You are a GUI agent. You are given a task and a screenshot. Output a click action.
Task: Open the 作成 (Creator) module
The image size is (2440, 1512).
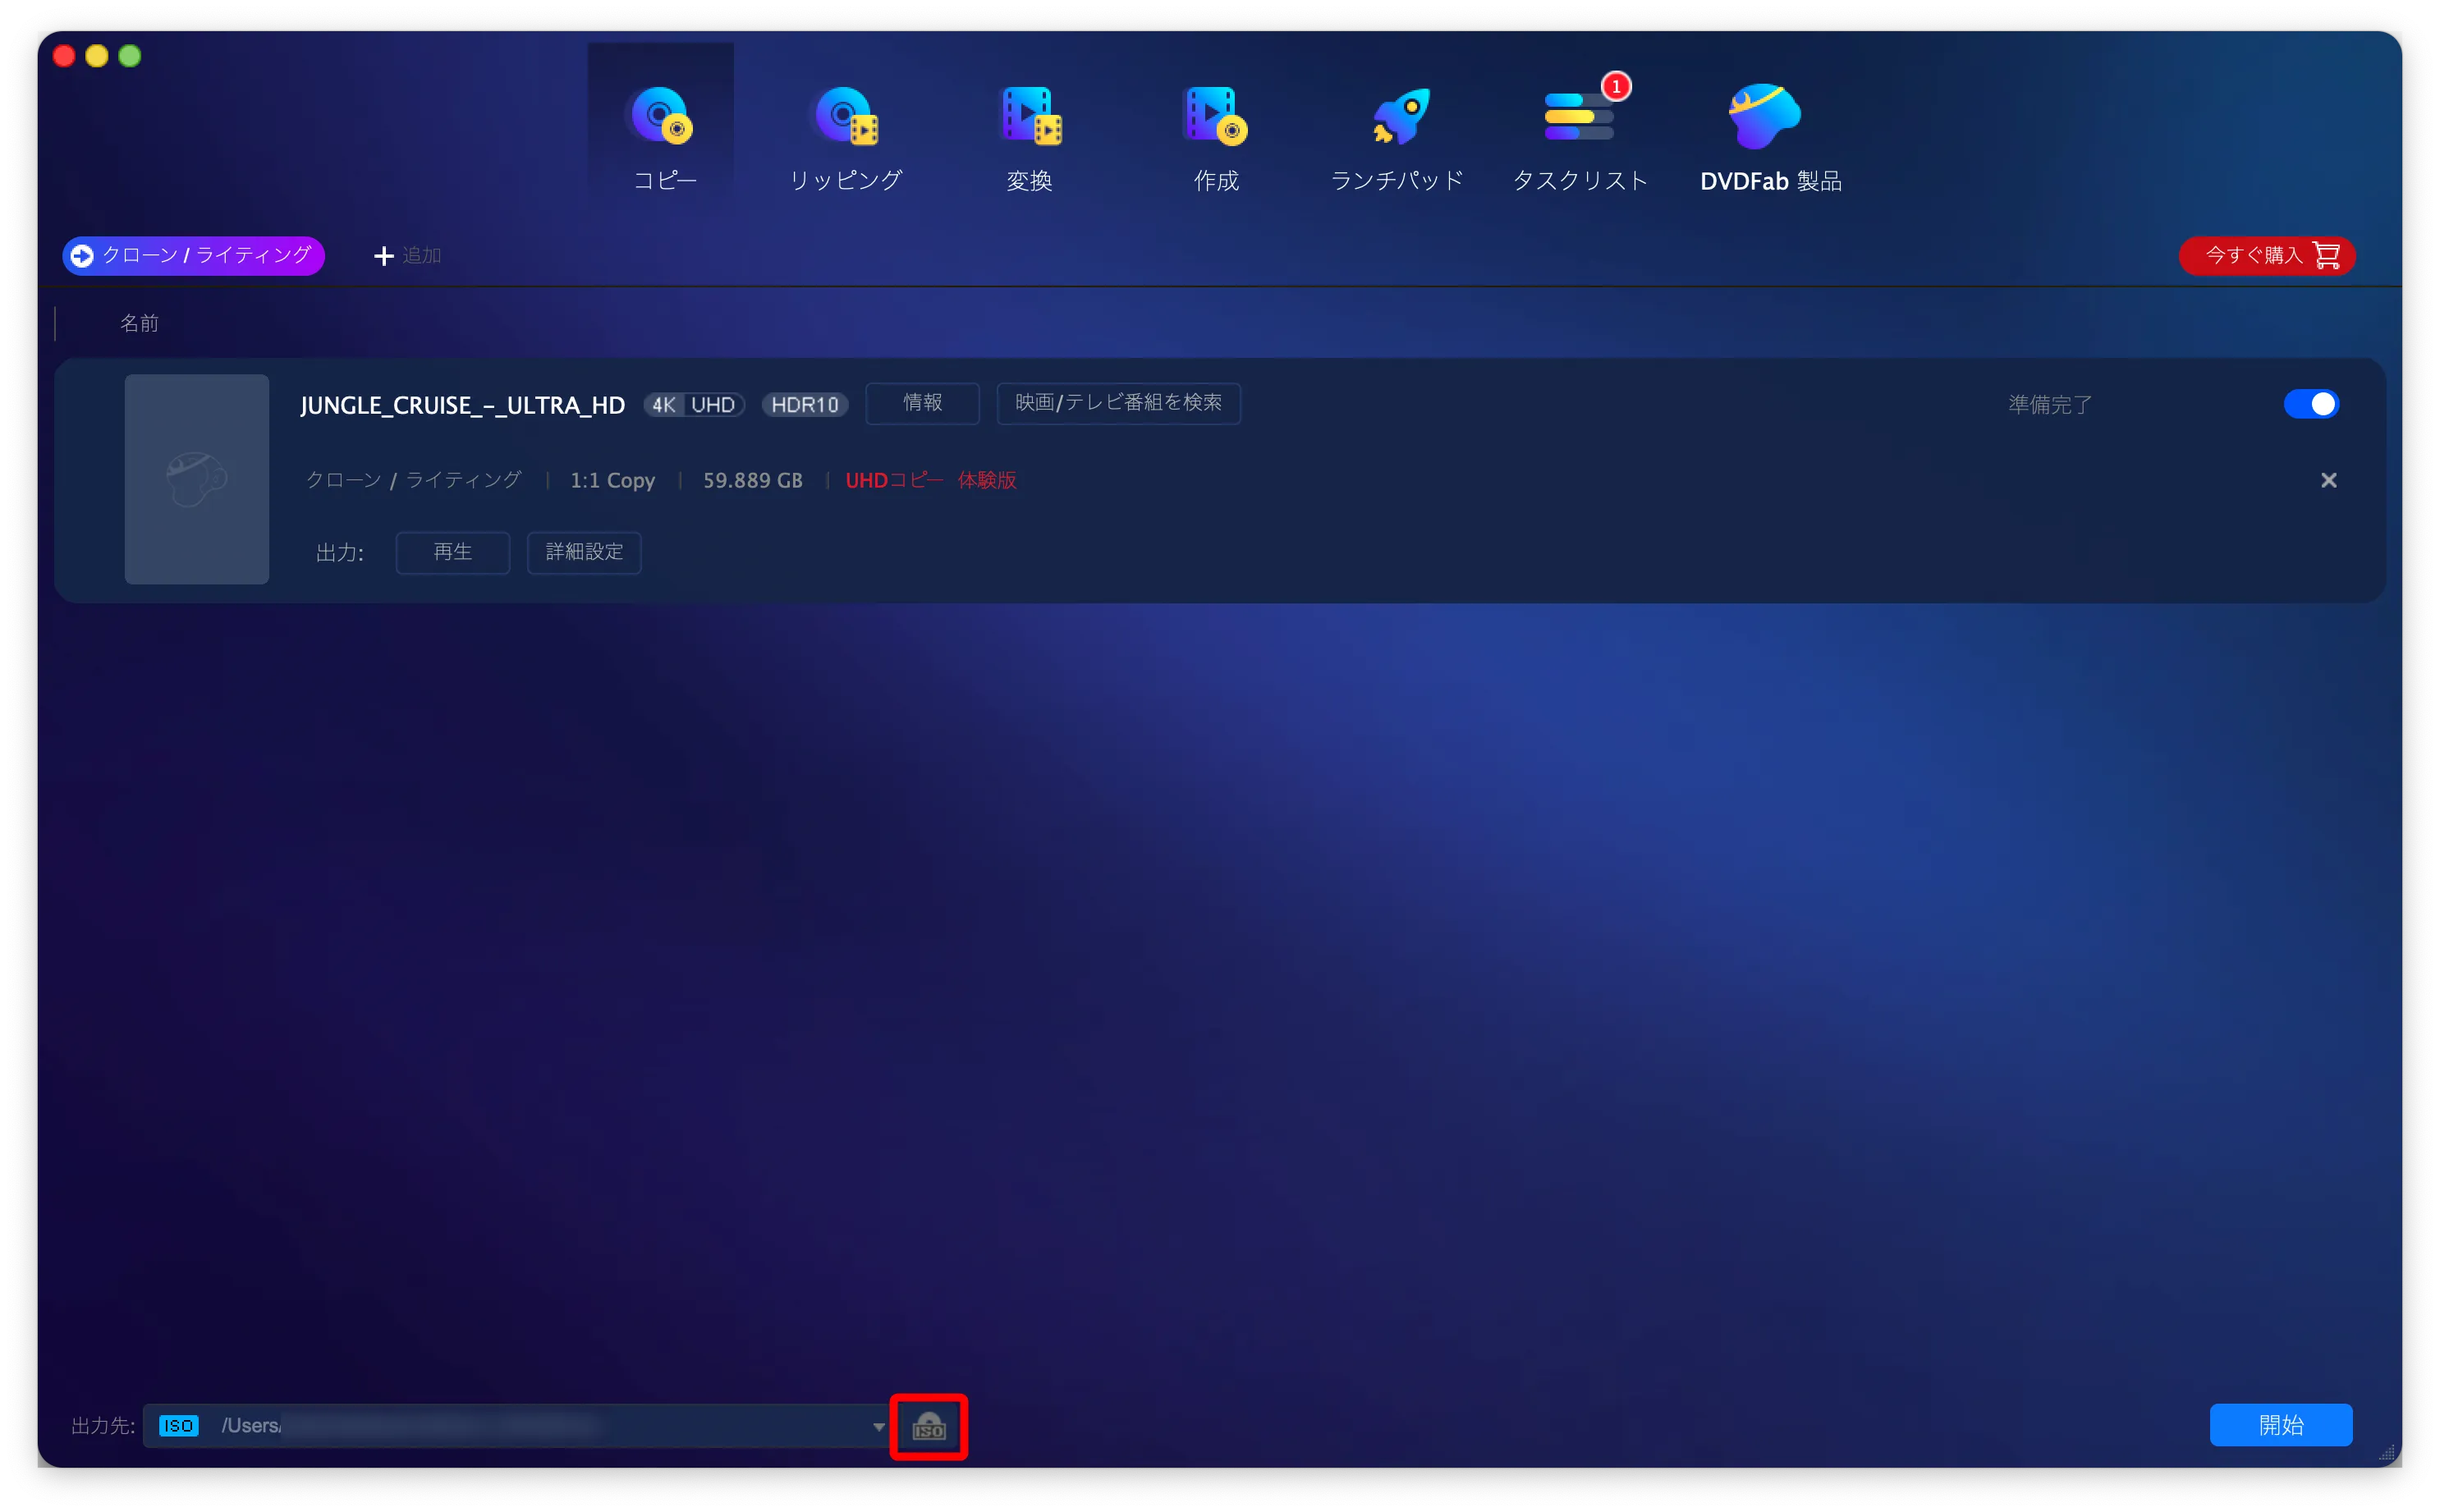(x=1215, y=138)
